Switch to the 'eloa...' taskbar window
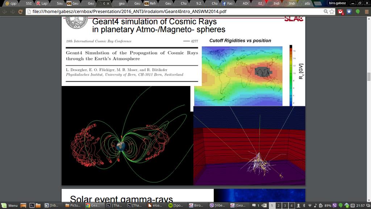 tap(155, 205)
